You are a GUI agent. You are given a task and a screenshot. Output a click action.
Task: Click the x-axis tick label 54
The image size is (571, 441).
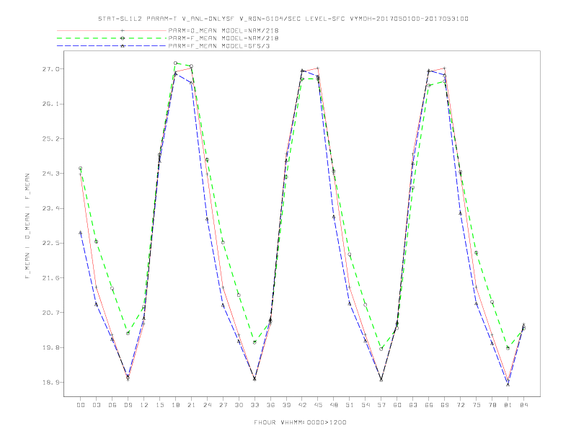pos(366,405)
